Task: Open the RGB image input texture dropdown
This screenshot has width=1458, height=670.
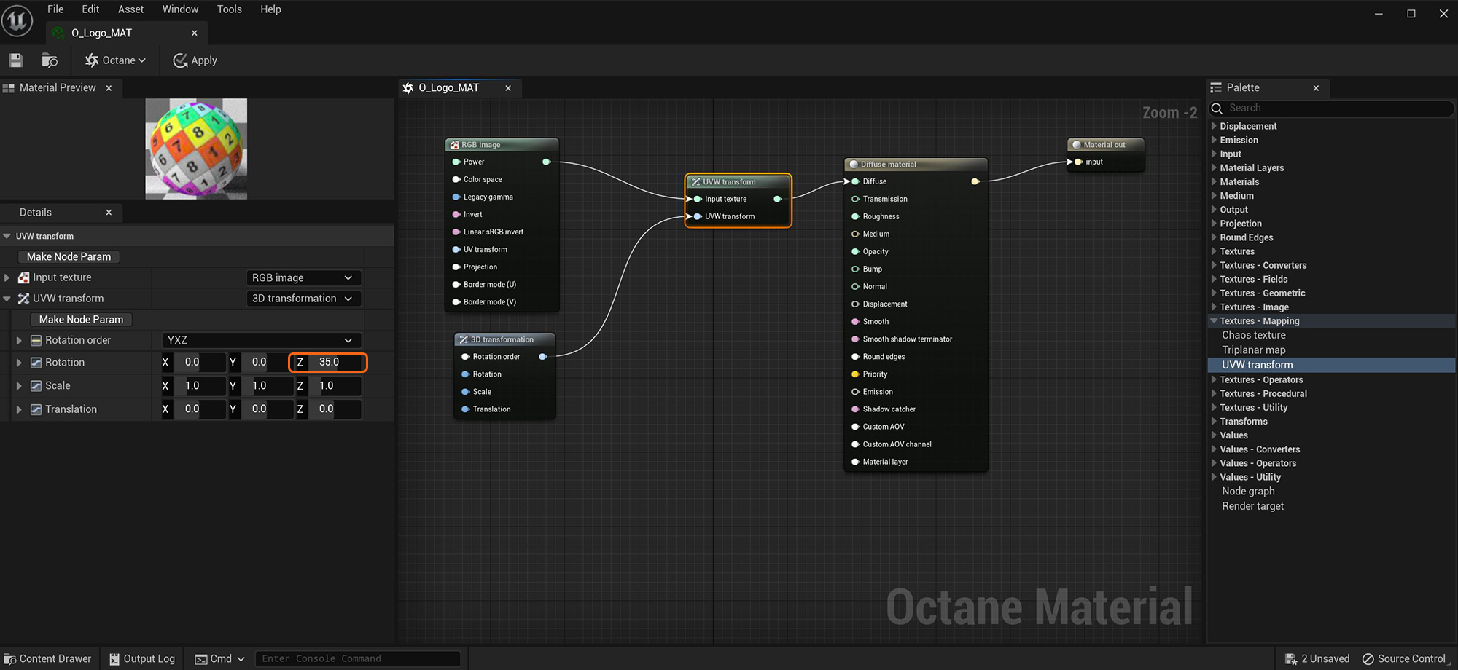Action: tap(303, 277)
